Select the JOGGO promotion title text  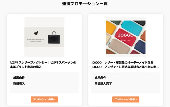(125, 65)
